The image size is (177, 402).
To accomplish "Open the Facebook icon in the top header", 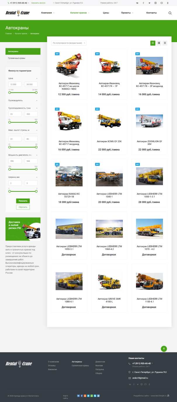I will (143, 3).
